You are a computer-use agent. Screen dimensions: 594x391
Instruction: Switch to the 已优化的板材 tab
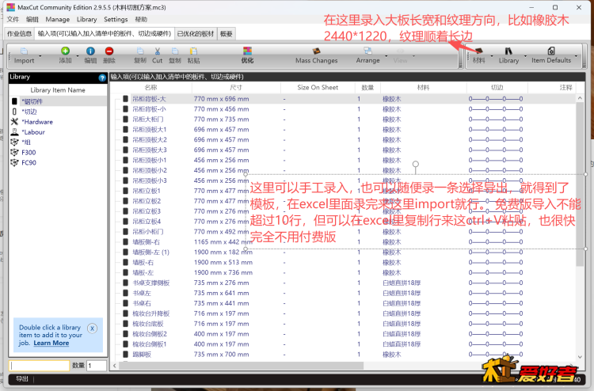196,34
